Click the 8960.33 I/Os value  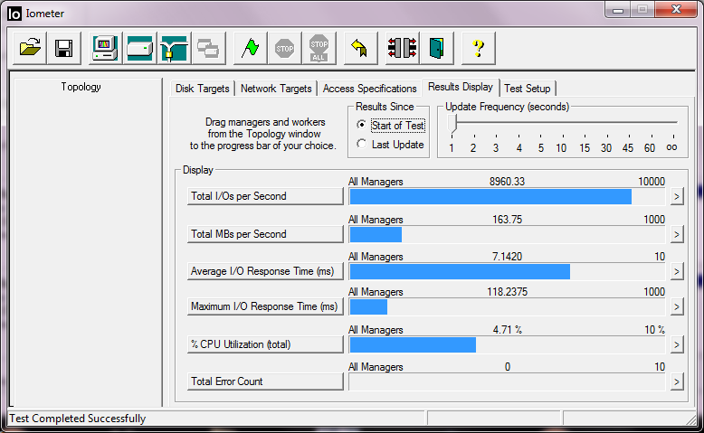point(507,182)
